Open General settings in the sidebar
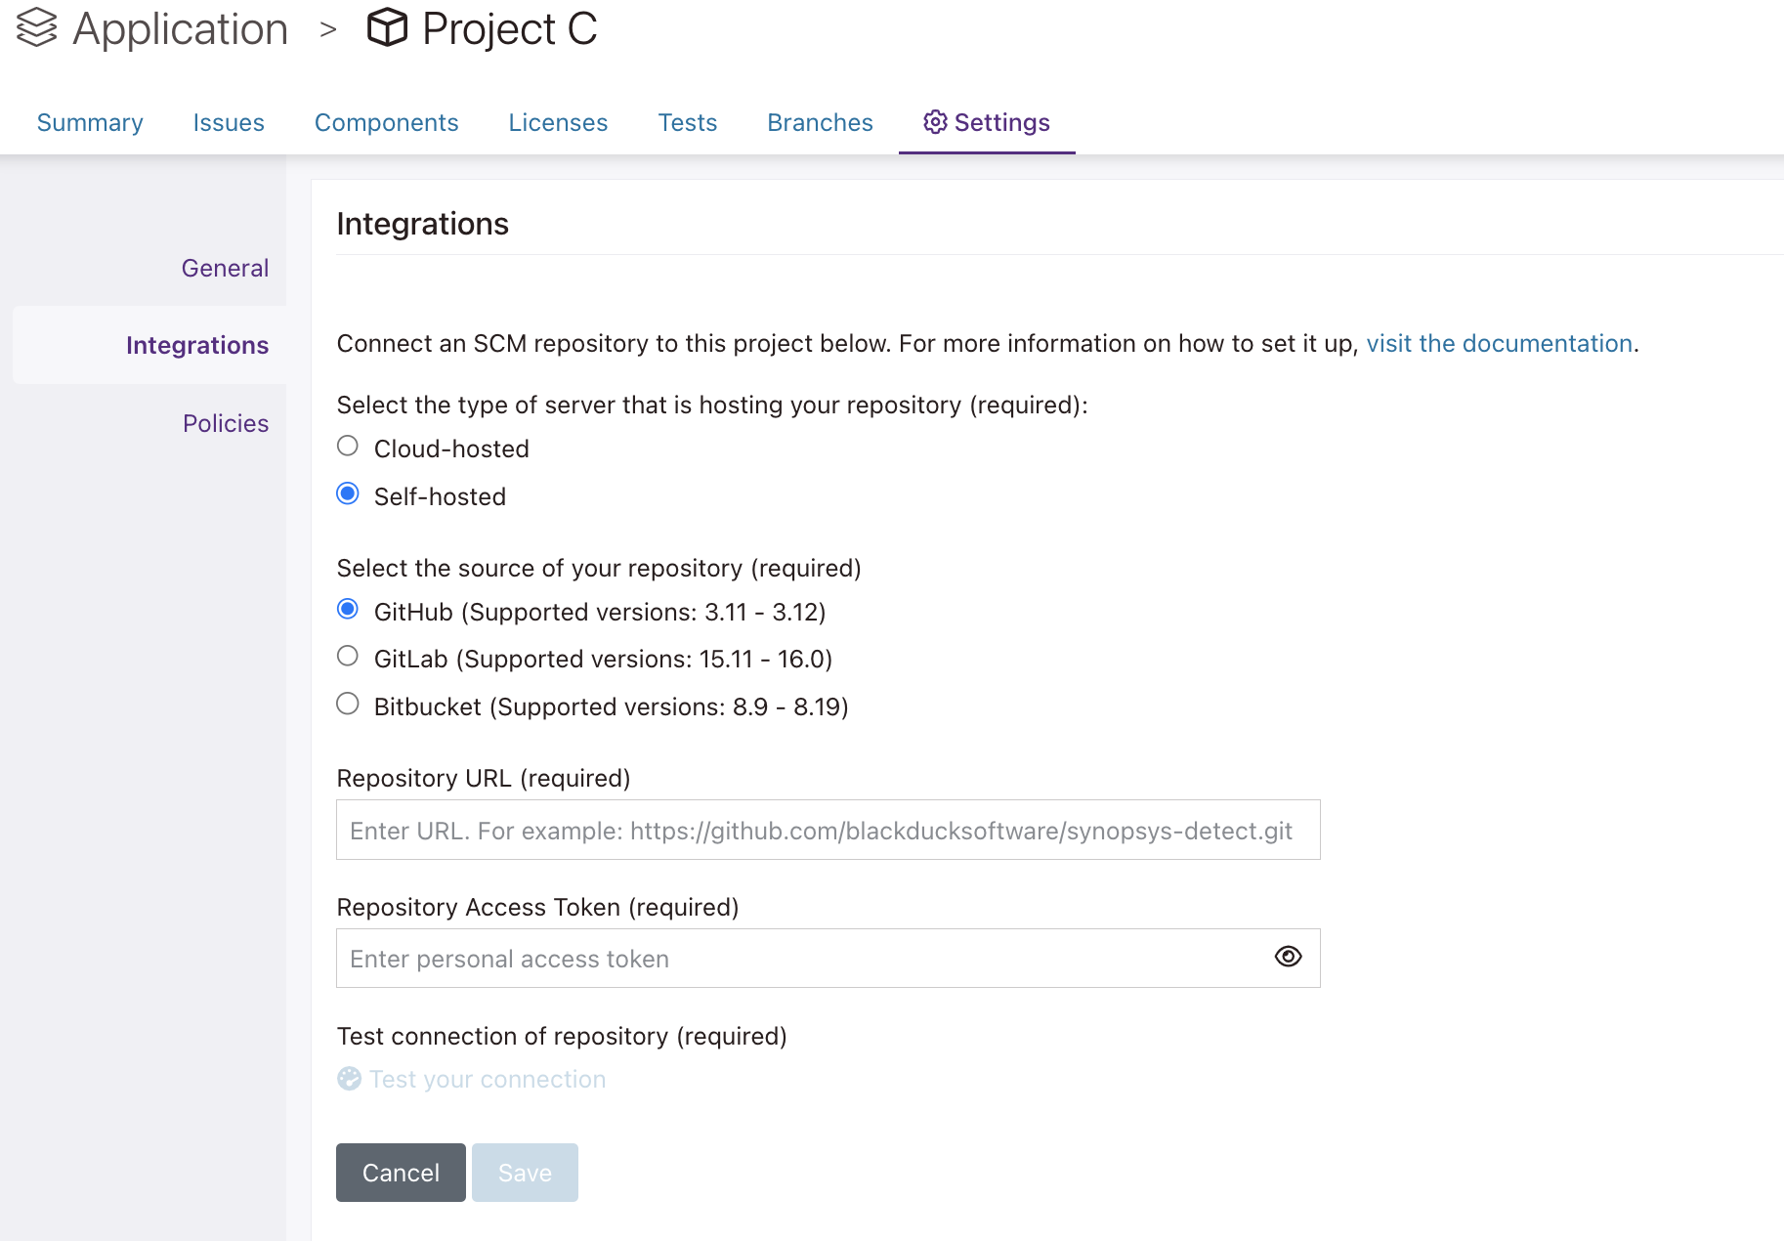 [x=225, y=268]
